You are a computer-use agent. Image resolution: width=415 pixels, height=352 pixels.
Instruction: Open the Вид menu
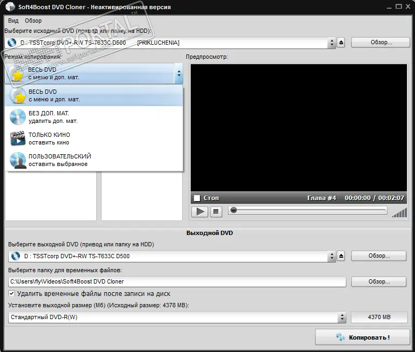[x=13, y=20]
